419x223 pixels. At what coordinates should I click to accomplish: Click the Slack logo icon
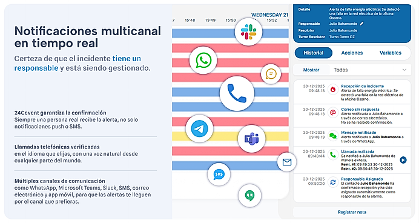(x=248, y=32)
